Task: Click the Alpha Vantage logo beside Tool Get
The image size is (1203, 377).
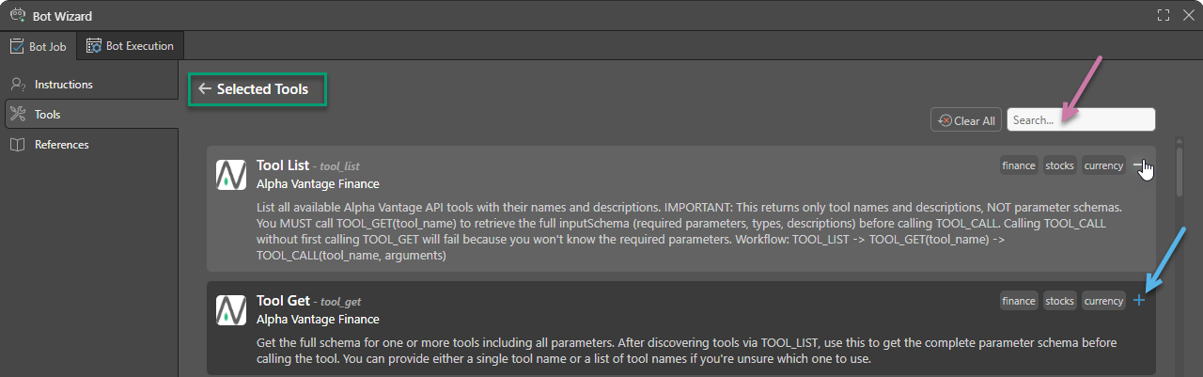Action: (231, 310)
